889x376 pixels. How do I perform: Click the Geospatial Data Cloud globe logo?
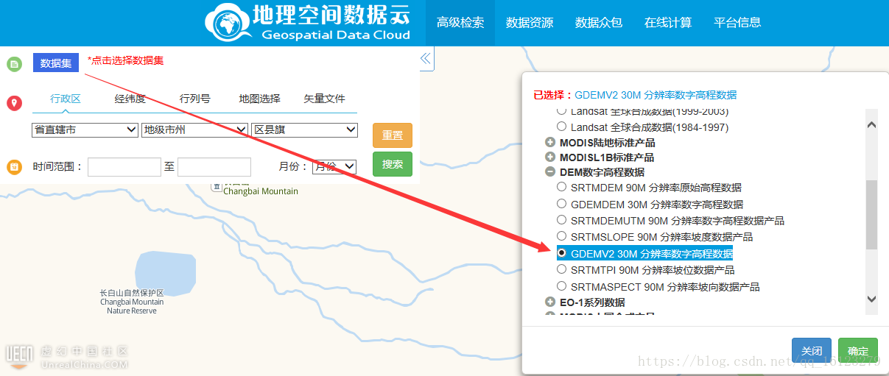point(228,24)
